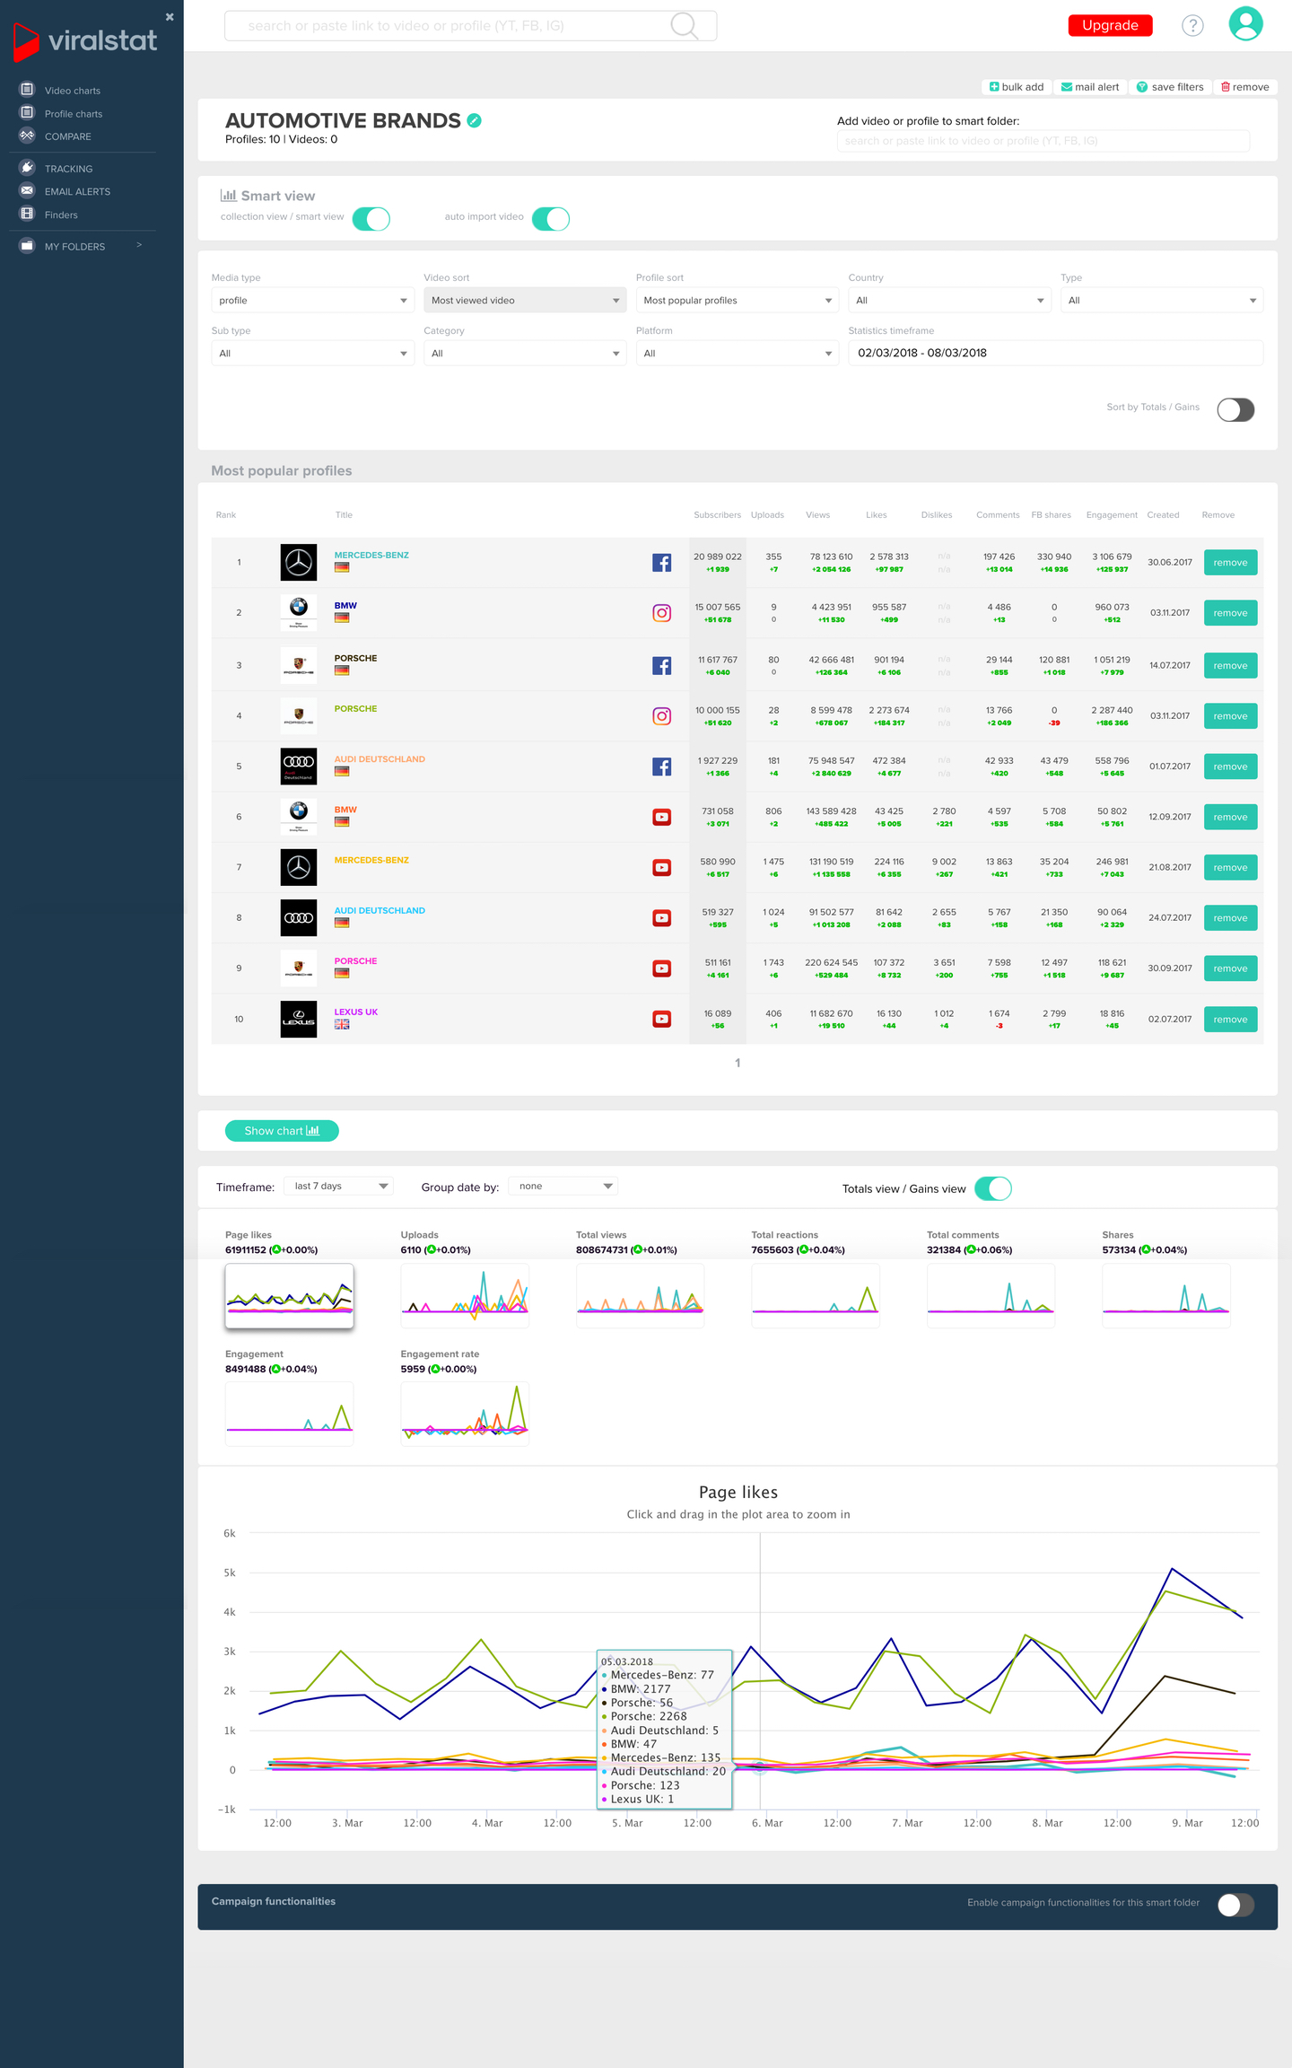Open Finders in the sidebar
This screenshot has width=1292, height=2068.
[61, 215]
